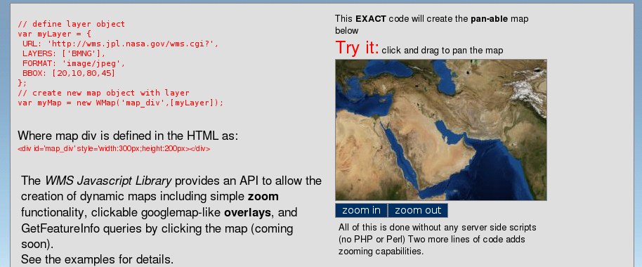Click the BBOX: [20,10,80,45] code line
642x267 pixels.
pos(69,73)
